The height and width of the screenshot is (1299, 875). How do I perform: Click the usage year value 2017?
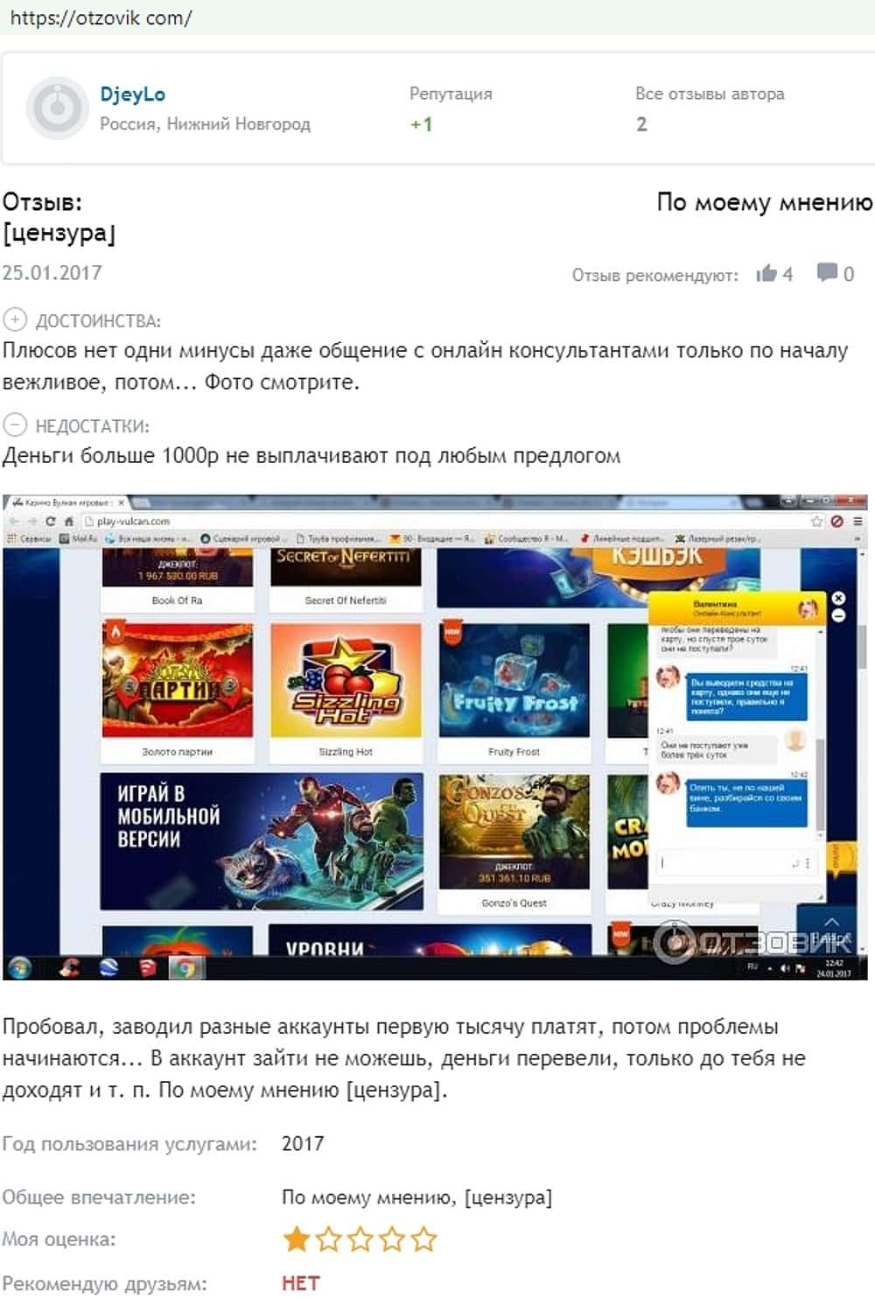click(303, 1143)
